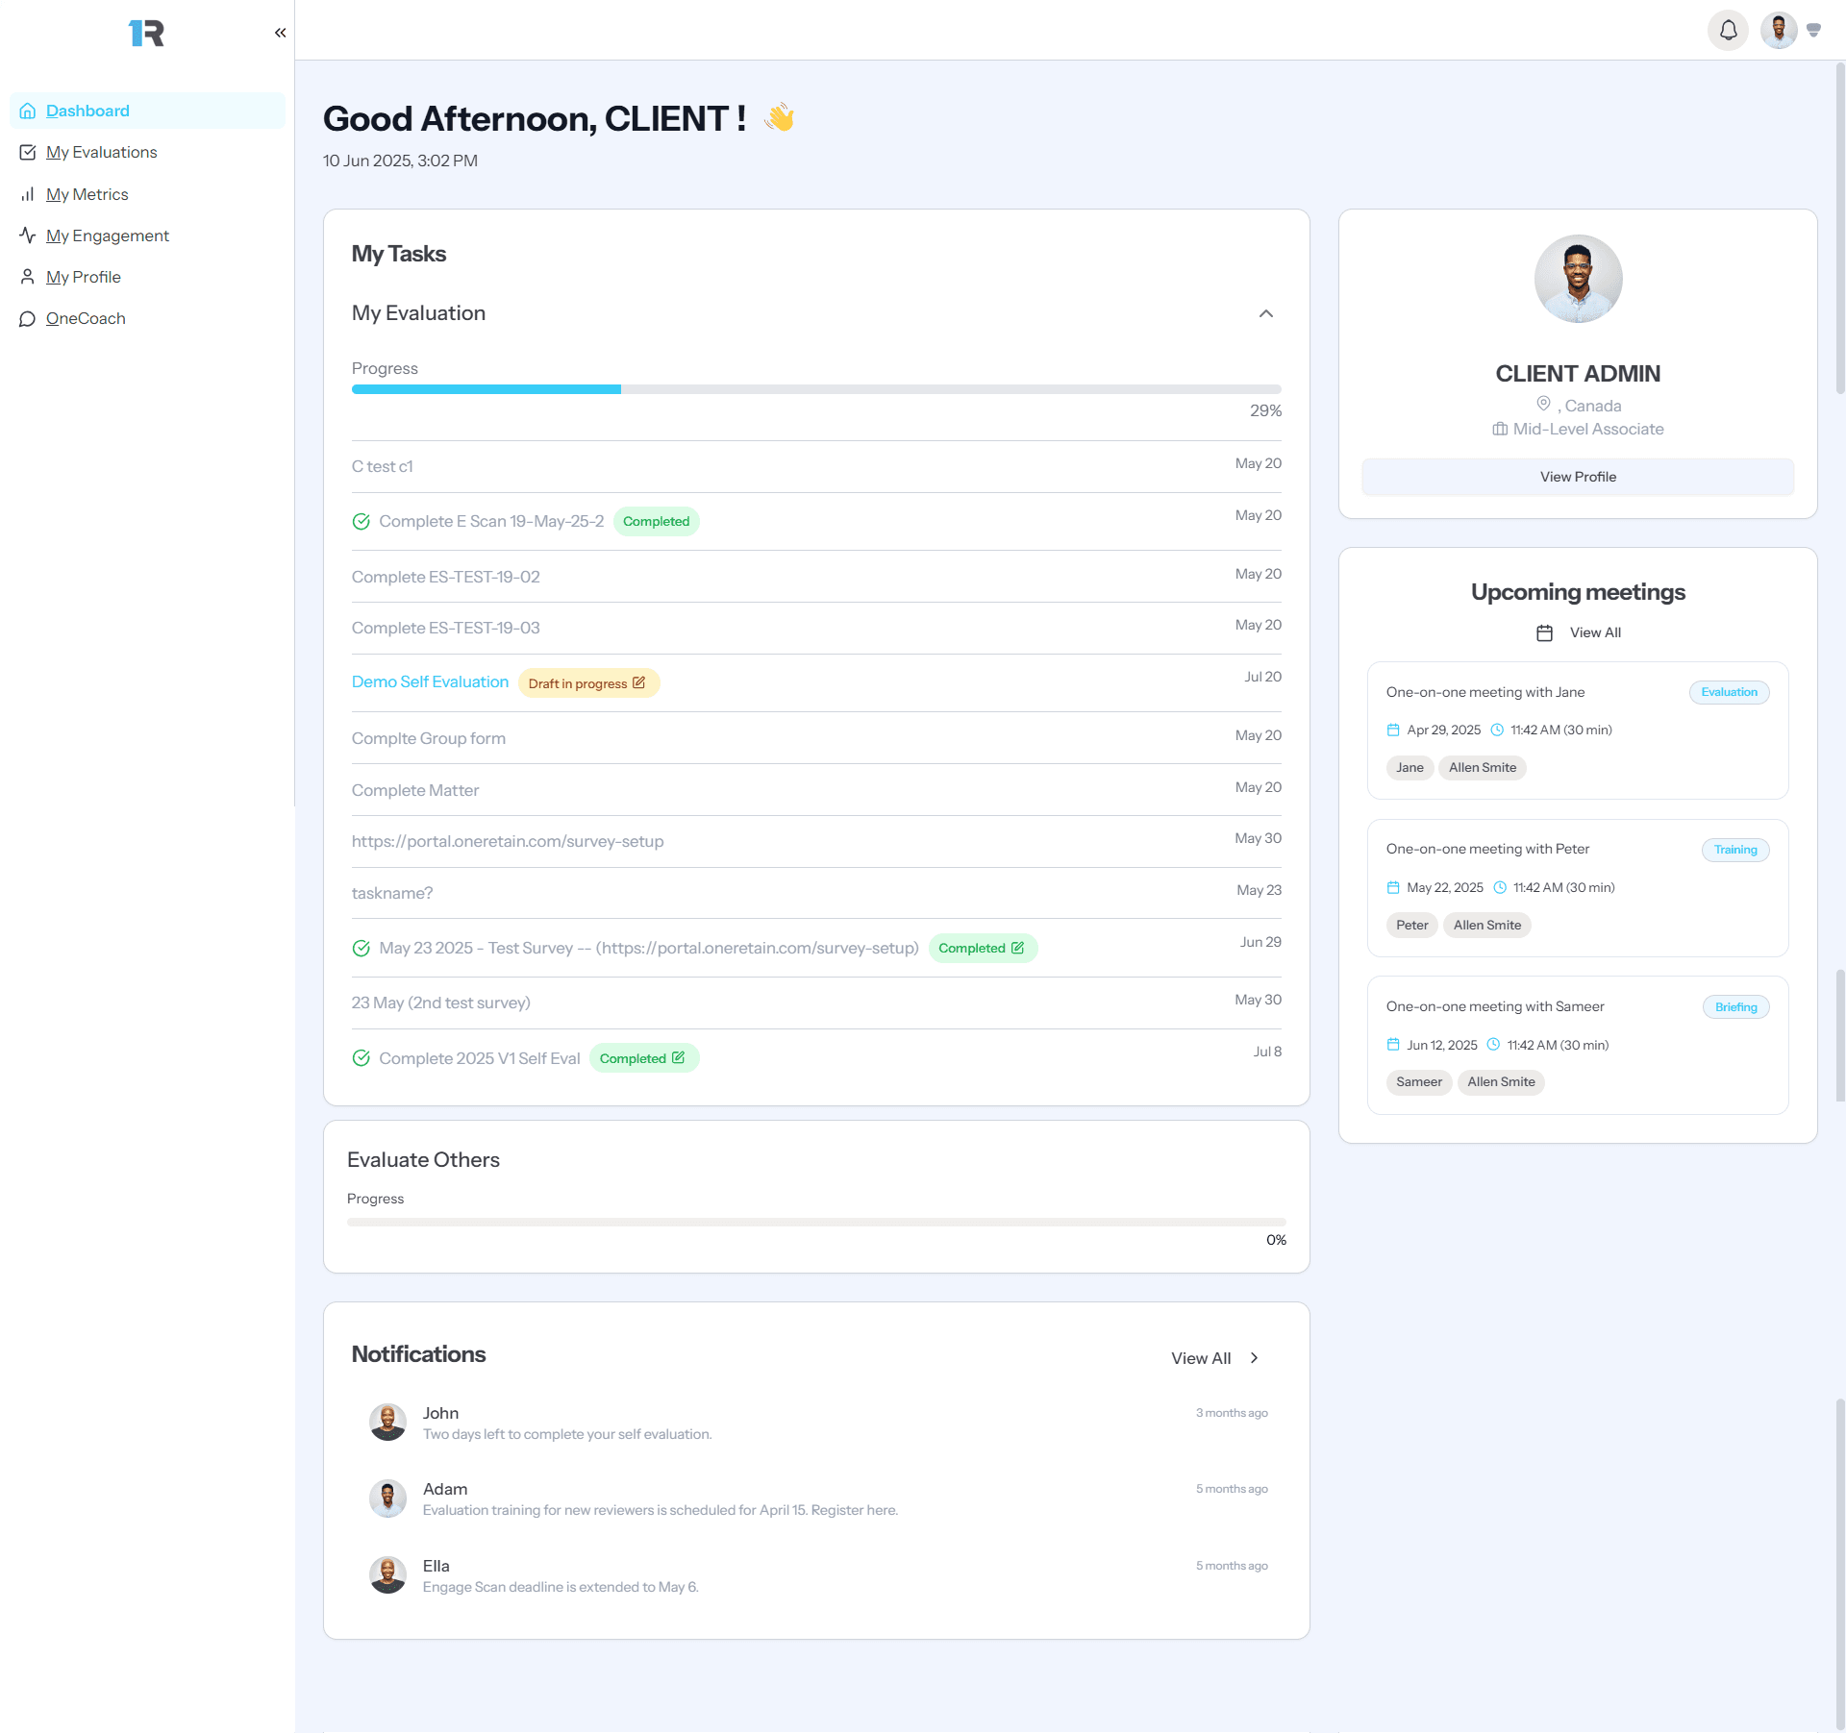
Task: Open My Profile page
Action: click(83, 277)
